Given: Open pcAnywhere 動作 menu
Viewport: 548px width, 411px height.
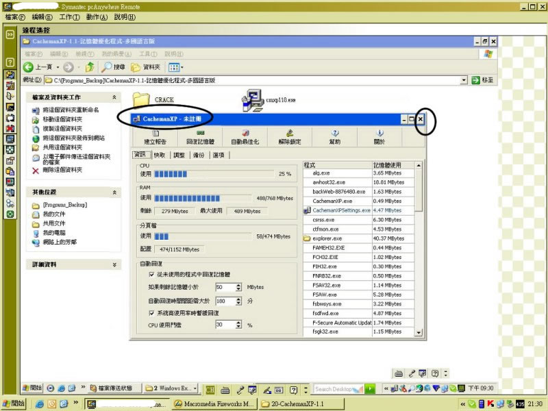Looking at the screenshot, I should click(97, 16).
